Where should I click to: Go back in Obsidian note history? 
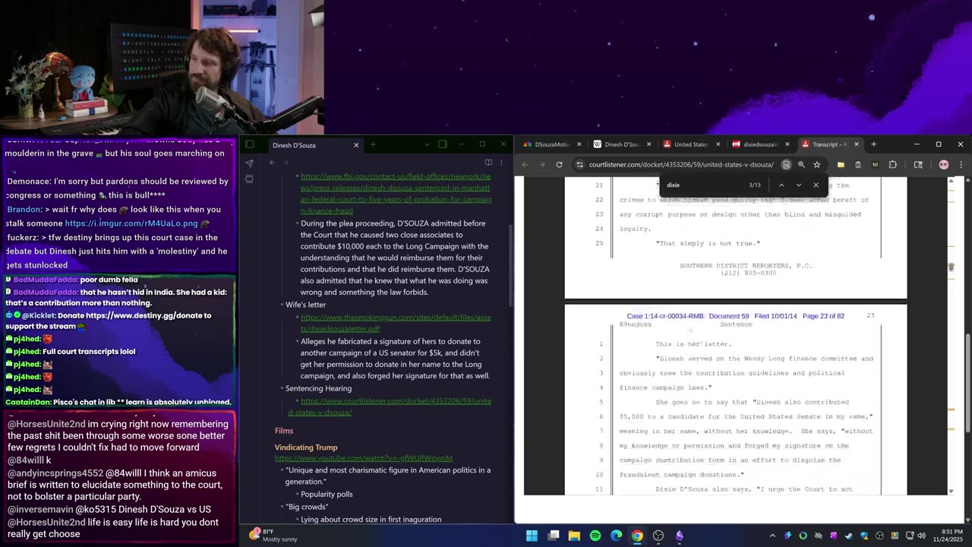(272, 163)
